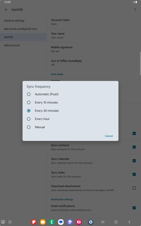Open the green Phone app
This screenshot has height=226, width=141.
pos(52,222)
